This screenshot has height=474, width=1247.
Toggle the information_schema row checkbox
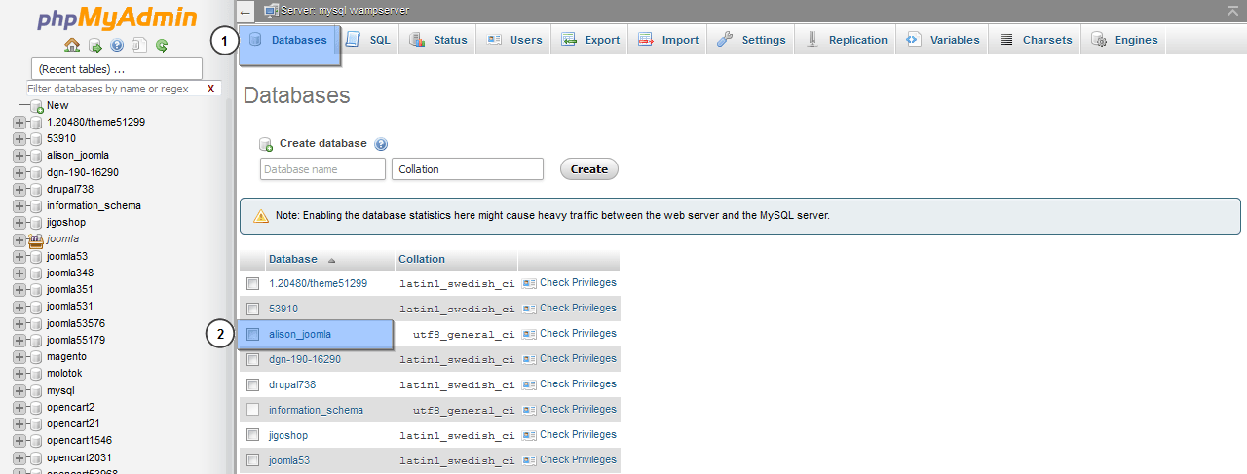[x=252, y=410]
